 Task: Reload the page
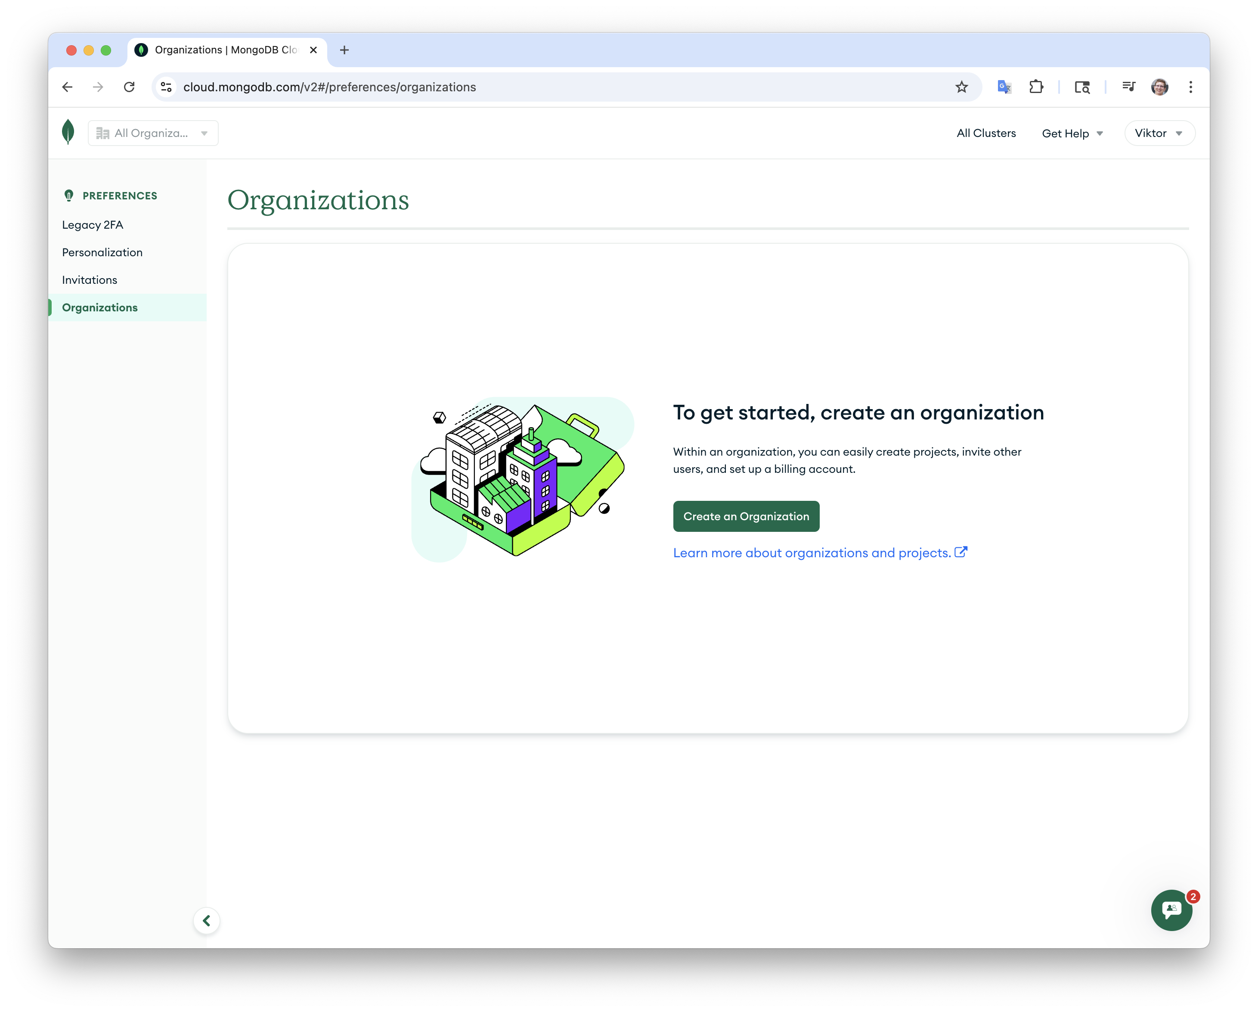point(129,87)
